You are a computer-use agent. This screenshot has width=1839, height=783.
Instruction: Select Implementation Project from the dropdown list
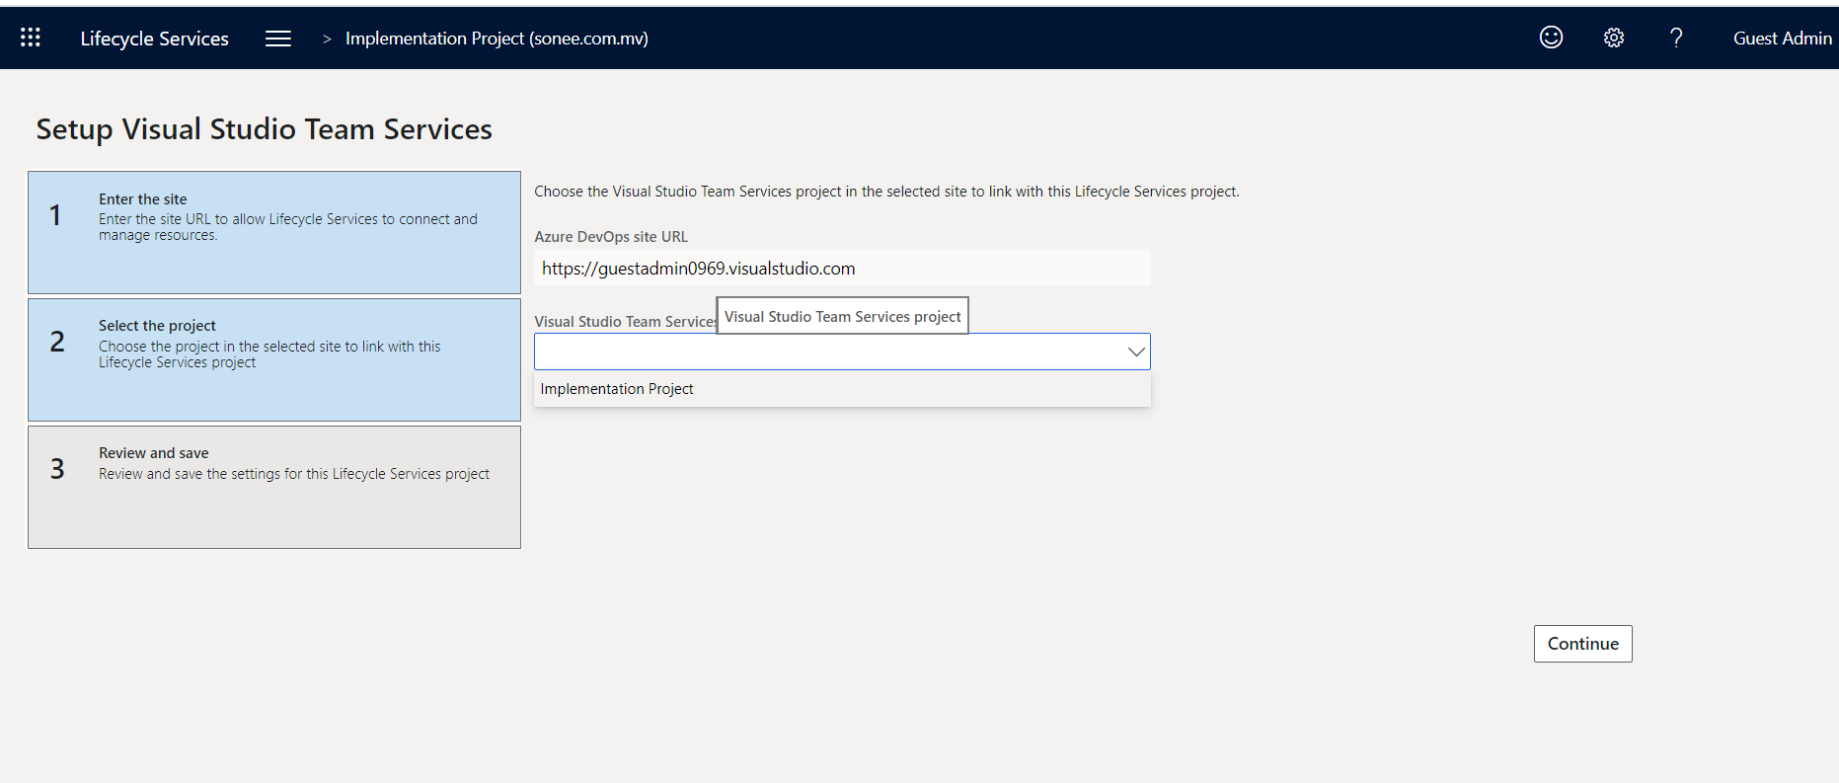tap(842, 389)
